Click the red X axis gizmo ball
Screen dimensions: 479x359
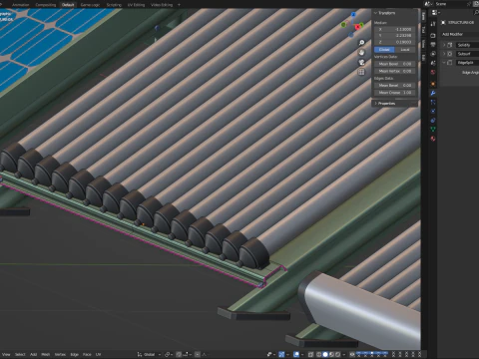[357, 27]
